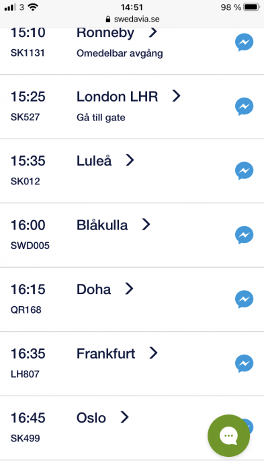
Task: Select the 16:15 departure time for Doha
Action: [x=28, y=289]
